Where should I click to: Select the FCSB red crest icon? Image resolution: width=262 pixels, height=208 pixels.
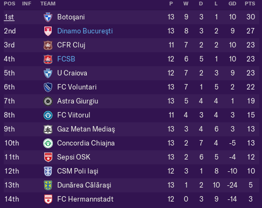click(x=48, y=59)
